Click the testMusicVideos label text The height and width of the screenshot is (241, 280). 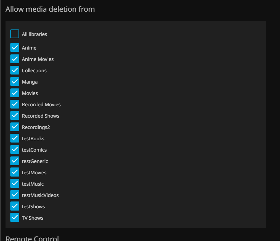coord(40,195)
